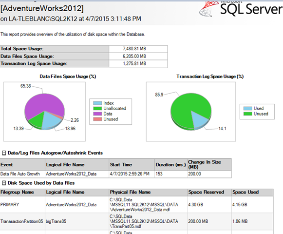Click Data Files Space Usage value 6,205.00 MB
283x234 pixels.
(134, 57)
